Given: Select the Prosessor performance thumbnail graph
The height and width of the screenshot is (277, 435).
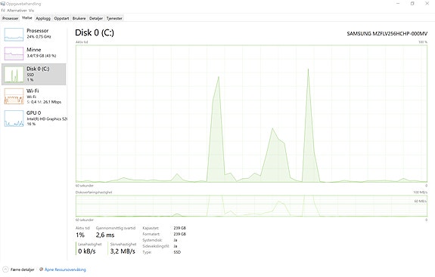Looking at the screenshot, I should pyautogui.click(x=14, y=35).
